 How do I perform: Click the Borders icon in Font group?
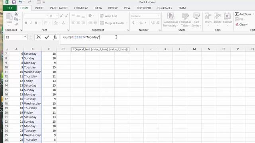tap(46, 23)
